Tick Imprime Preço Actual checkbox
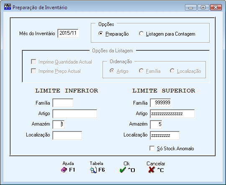Image resolution: width=226 pixels, height=185 pixels. coord(33,71)
